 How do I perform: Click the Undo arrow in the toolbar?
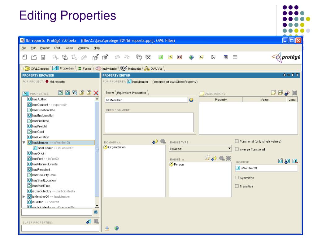click(x=117, y=57)
